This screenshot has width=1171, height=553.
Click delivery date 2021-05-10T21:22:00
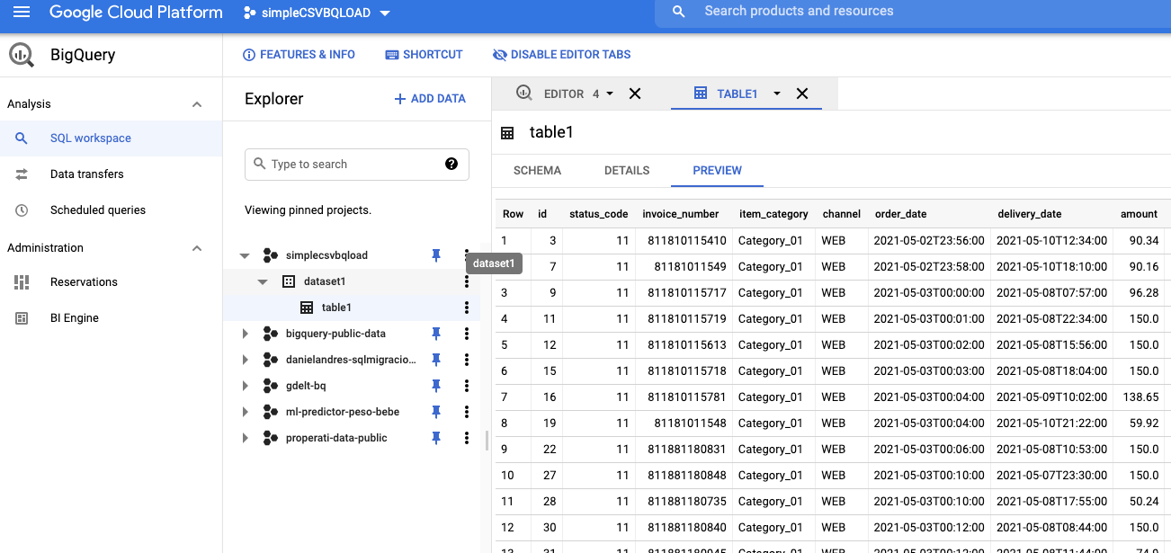(1051, 424)
